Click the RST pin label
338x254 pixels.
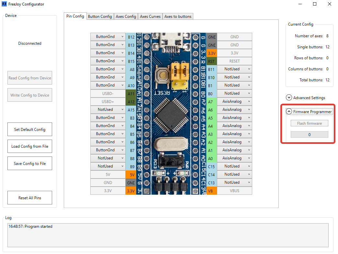212,61
